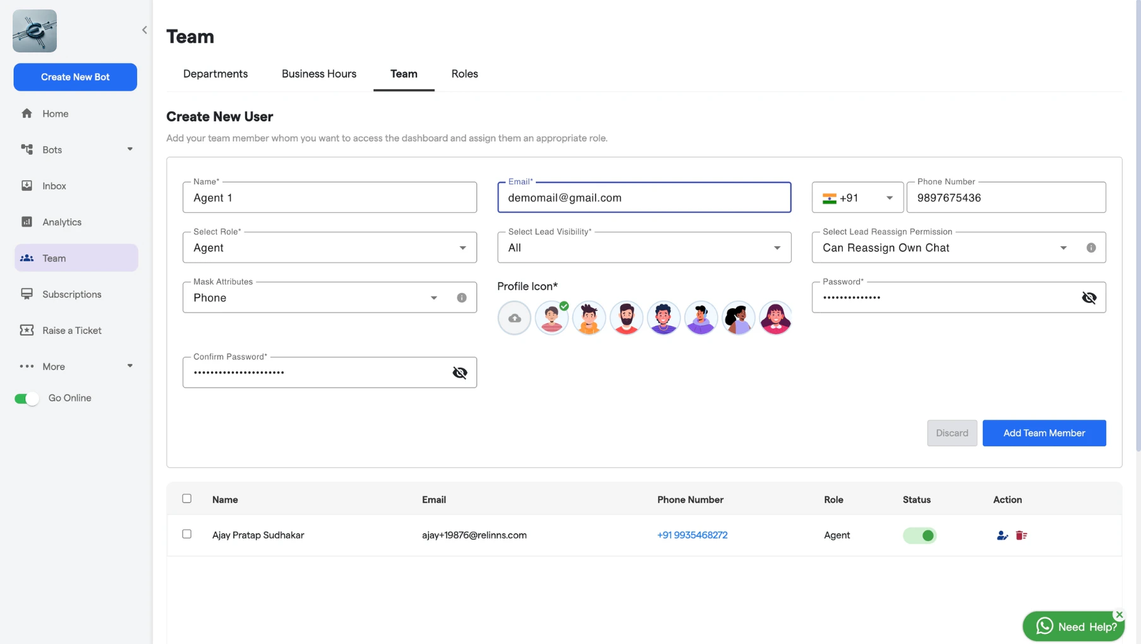The height and width of the screenshot is (644, 1141).
Task: Open Inbox via its sidebar icon
Action: click(27, 186)
